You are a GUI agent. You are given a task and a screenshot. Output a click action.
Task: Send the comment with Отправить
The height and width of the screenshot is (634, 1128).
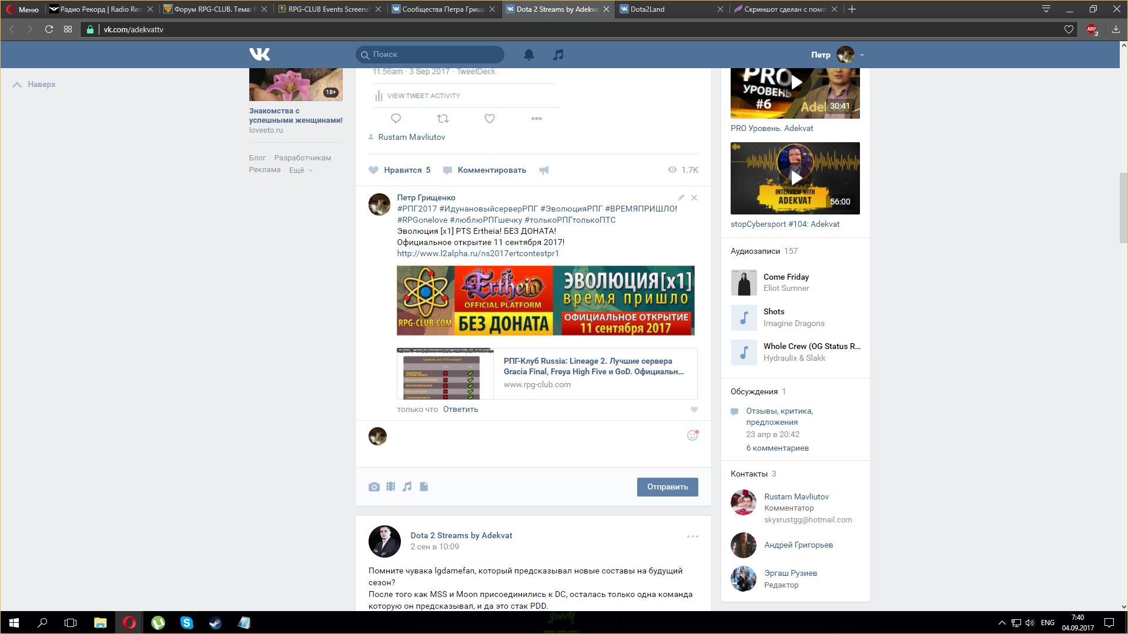click(x=667, y=487)
